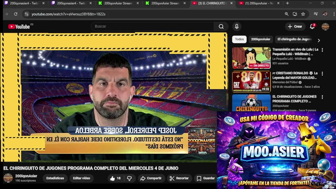Click the La Pequeña Lulú - WildBrain channel name
The image size is (336, 189).
[289, 59]
